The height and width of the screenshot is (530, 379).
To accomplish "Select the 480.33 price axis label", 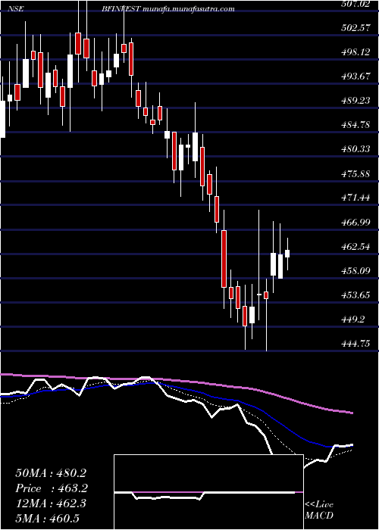I will 355,149.
